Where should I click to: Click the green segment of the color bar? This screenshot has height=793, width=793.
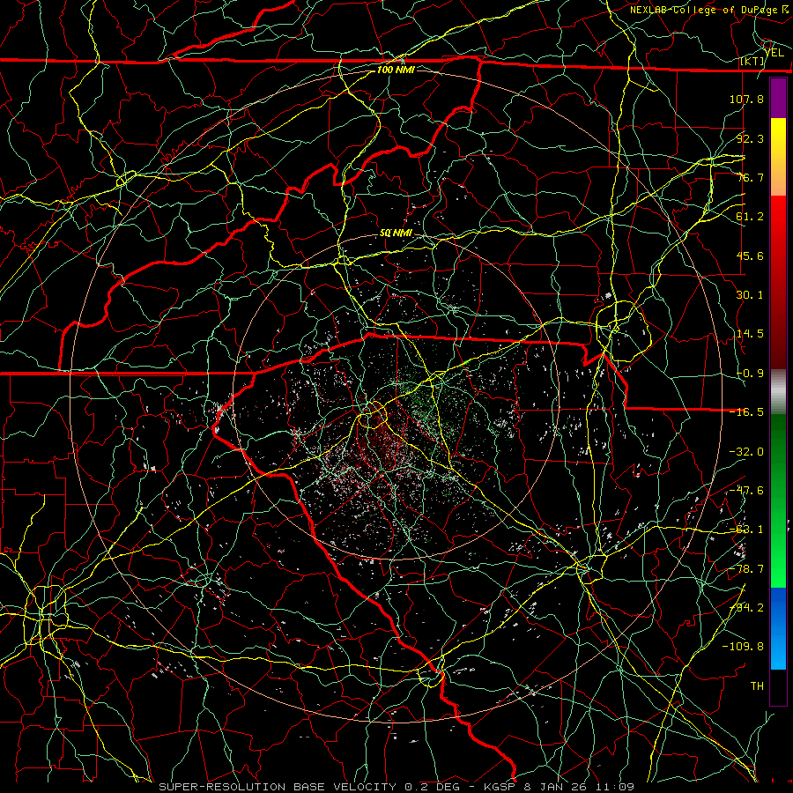[778, 501]
